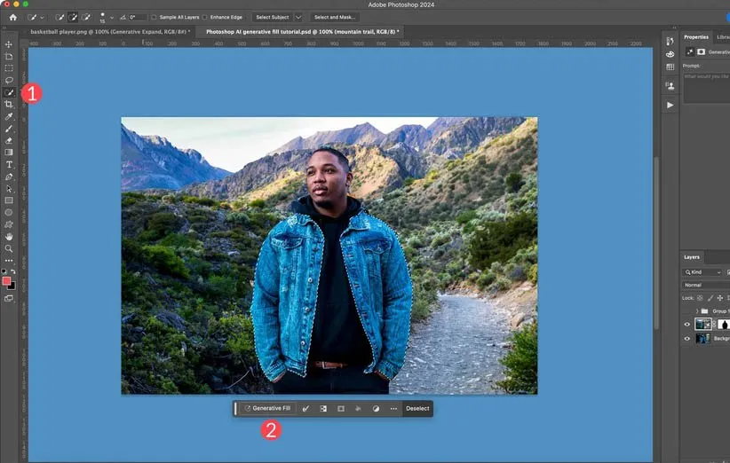Enable Sample All Layers checkbox
730x463 pixels.
[x=154, y=17]
